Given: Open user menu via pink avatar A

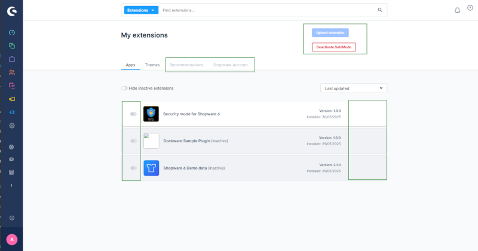Looking at the screenshot, I should click(12, 240).
